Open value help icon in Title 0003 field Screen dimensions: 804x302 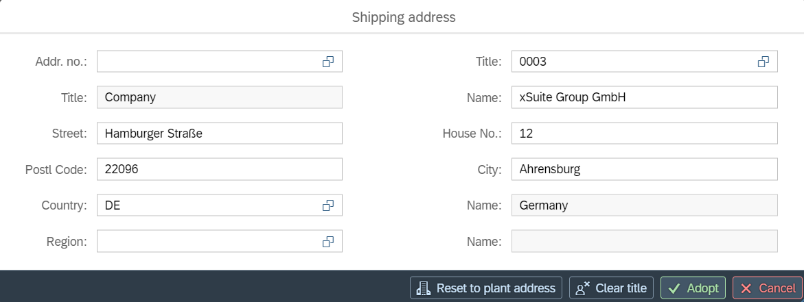click(x=763, y=62)
